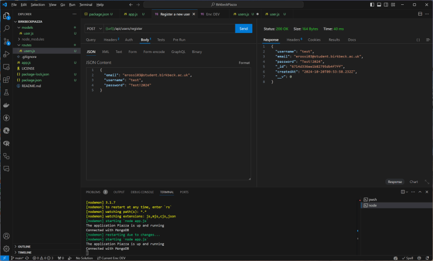Switch response view to Chart
433x261 pixels.
[414, 182]
